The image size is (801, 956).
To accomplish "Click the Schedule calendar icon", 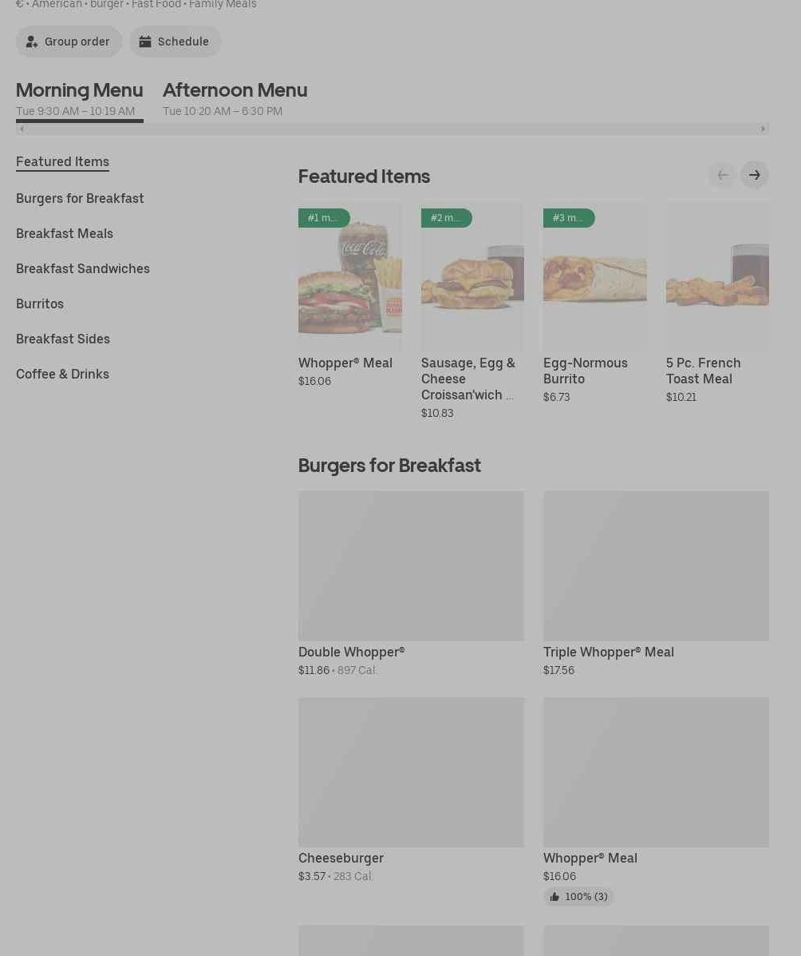I will [x=145, y=42].
